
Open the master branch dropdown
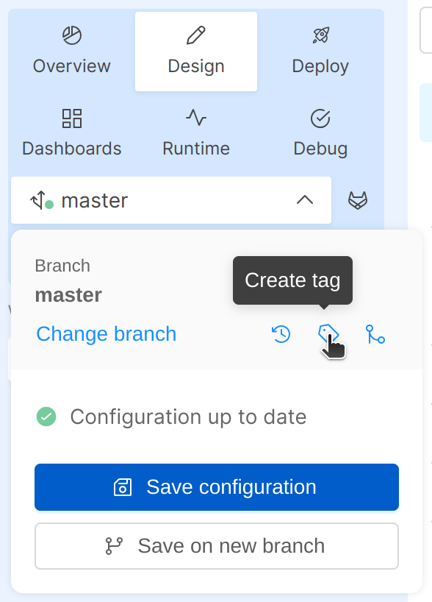point(170,199)
